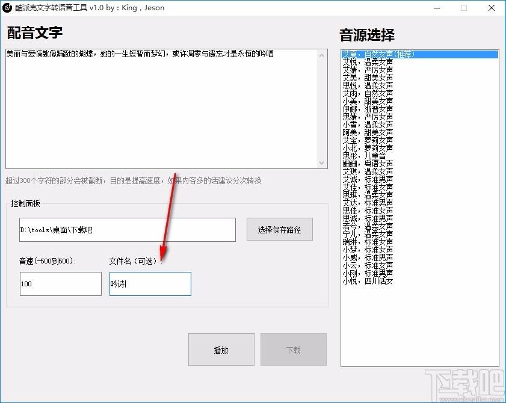Click the save path field showing D:\tools\桌面\下载吧
The image size is (506, 403).
click(x=128, y=230)
